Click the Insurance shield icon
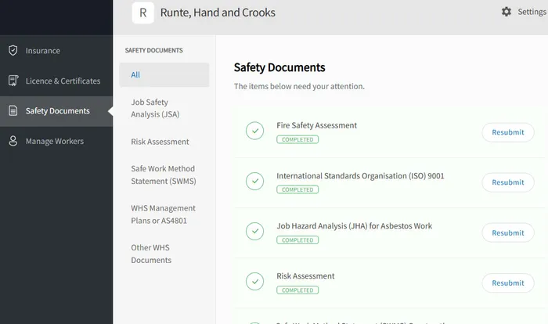Screen dimensions: 548x324 coord(13,51)
